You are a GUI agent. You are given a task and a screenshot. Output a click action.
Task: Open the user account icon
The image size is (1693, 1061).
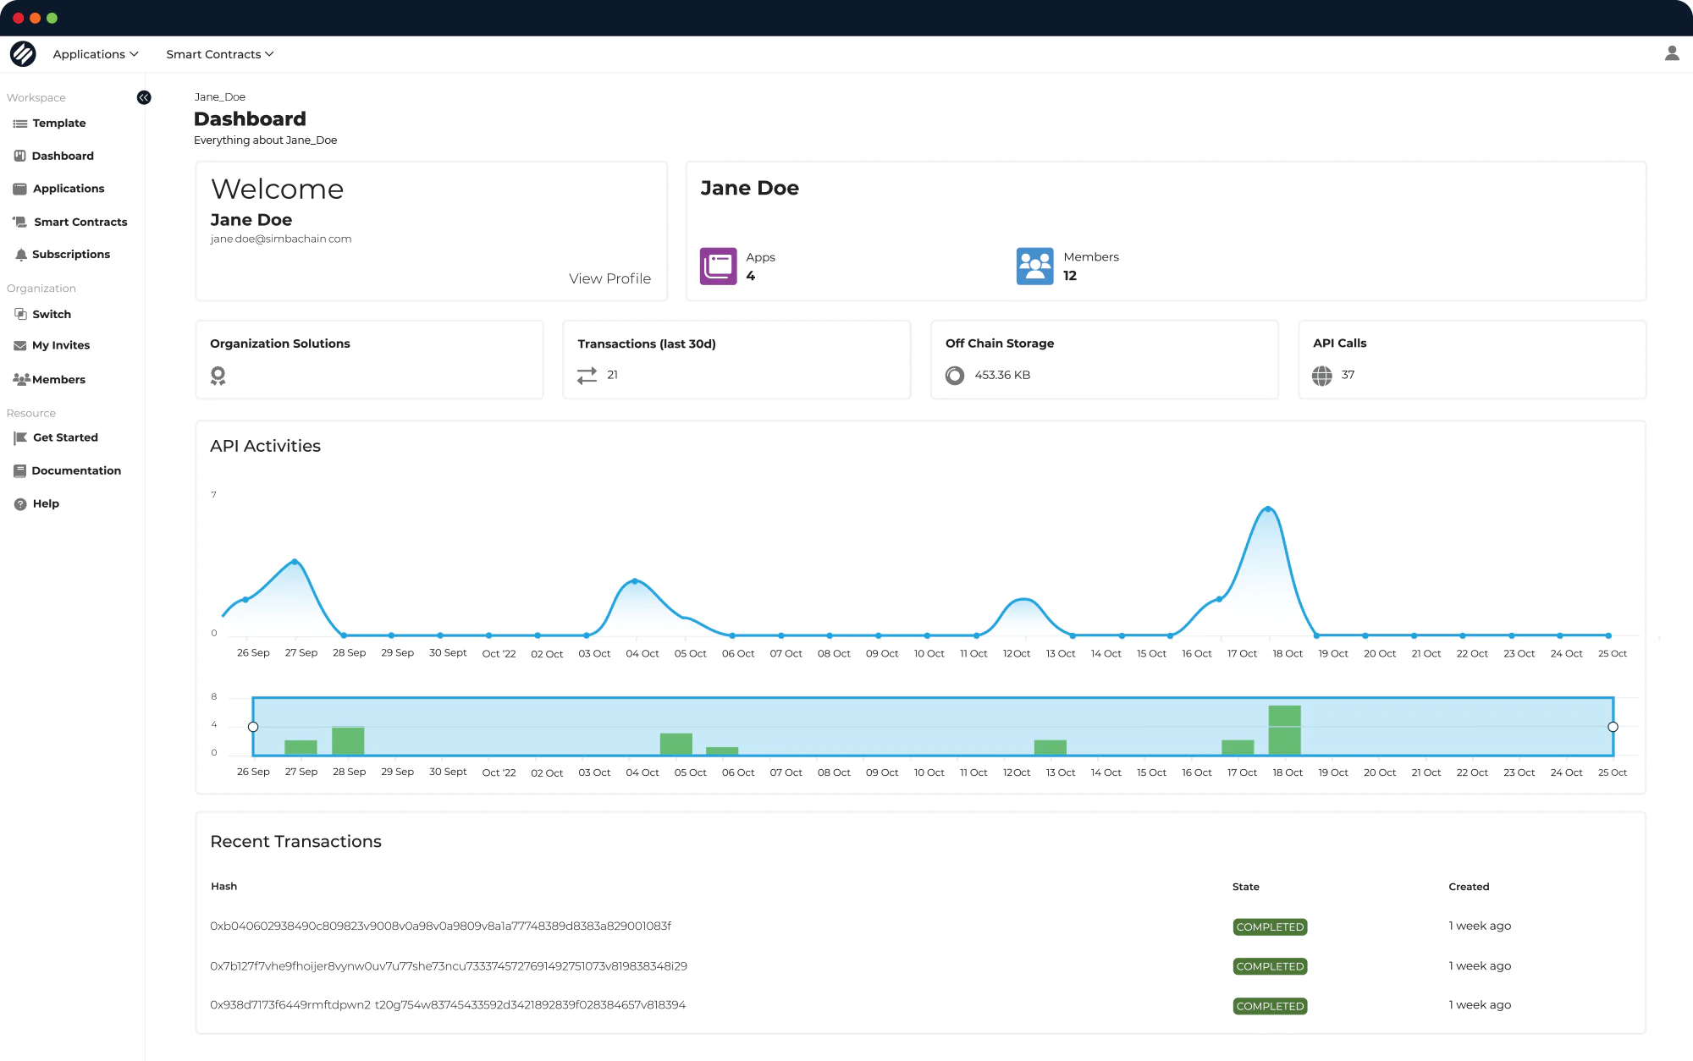coord(1671,53)
